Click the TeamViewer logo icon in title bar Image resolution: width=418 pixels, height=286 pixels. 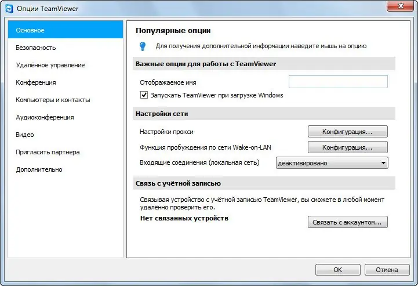(x=8, y=8)
